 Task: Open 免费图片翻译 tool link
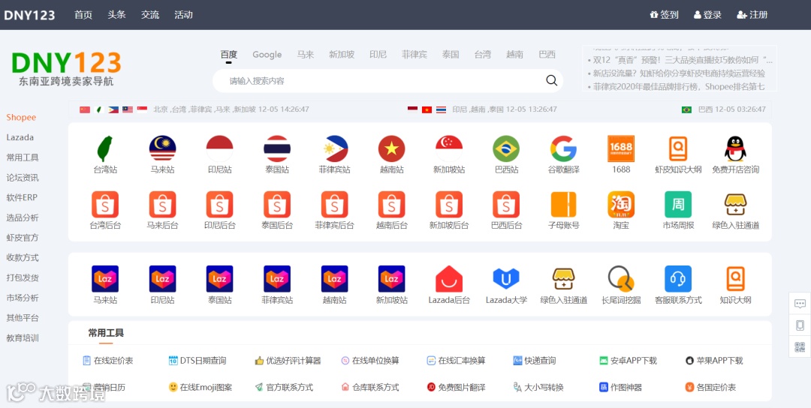[457, 387]
